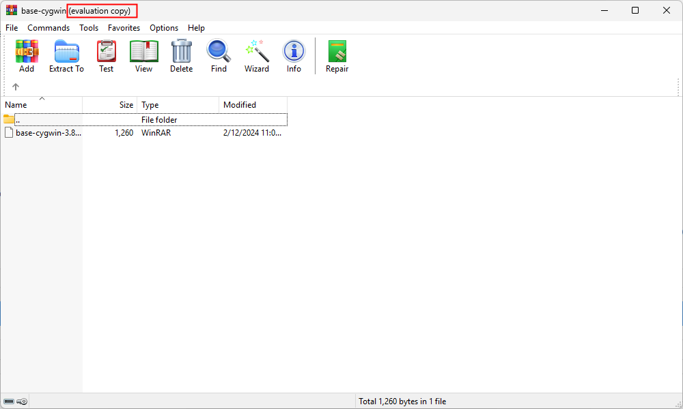Open the Wizard wand icon

click(x=257, y=51)
